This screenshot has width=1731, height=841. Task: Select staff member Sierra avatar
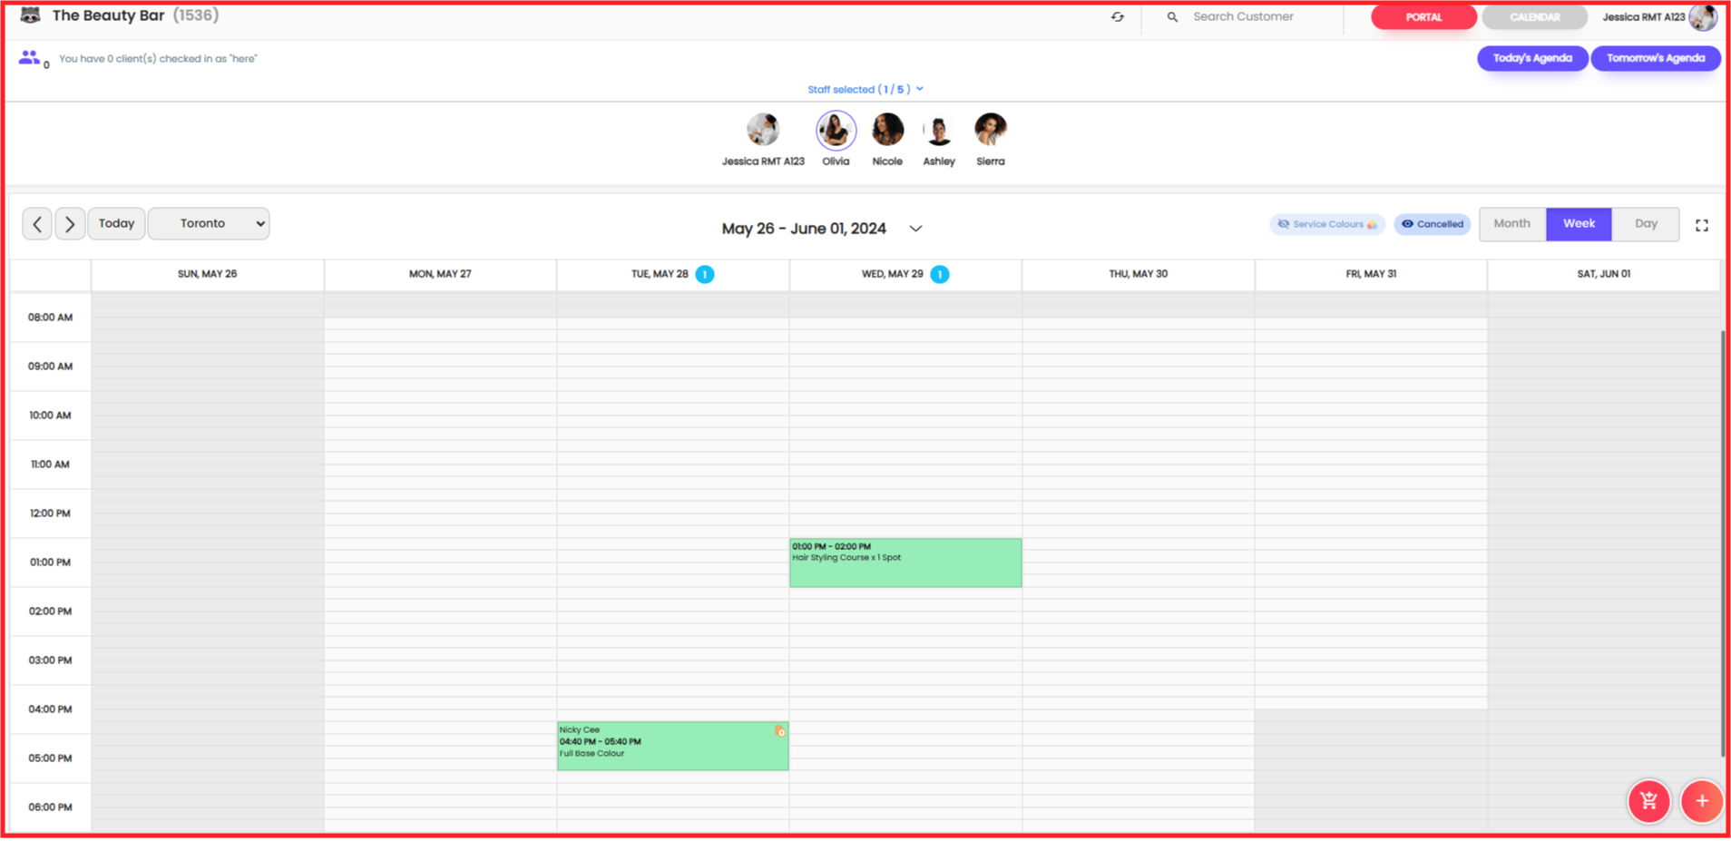tap(991, 130)
